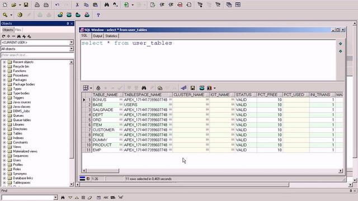Toggle the whole words "AB" option
The height and width of the screenshot is (201, 358).
pyautogui.click(x=121, y=197)
